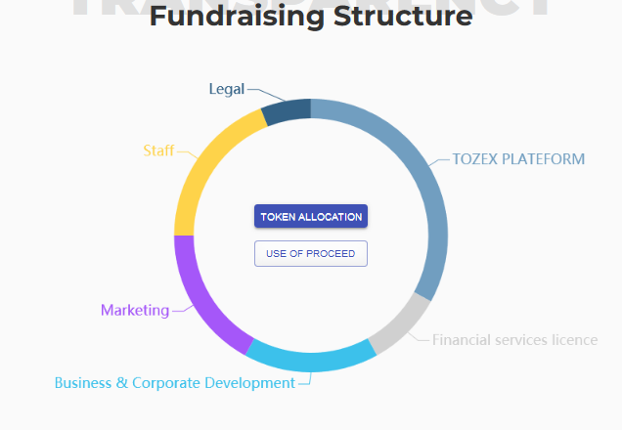The width and height of the screenshot is (622, 430).
Task: Click the connector line beside TOZEX PLATEFORM
Action: (x=439, y=162)
